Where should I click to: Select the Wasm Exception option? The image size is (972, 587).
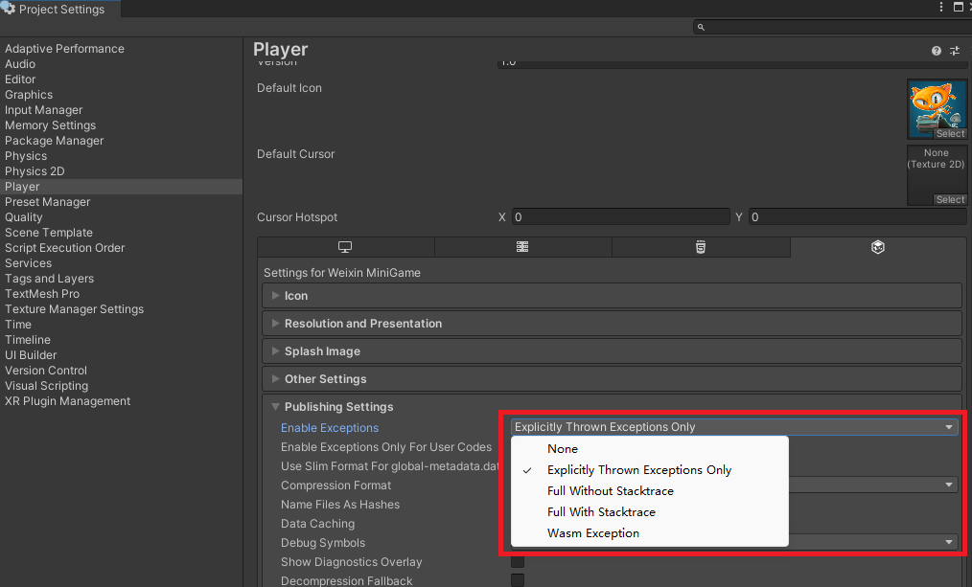pyautogui.click(x=592, y=533)
